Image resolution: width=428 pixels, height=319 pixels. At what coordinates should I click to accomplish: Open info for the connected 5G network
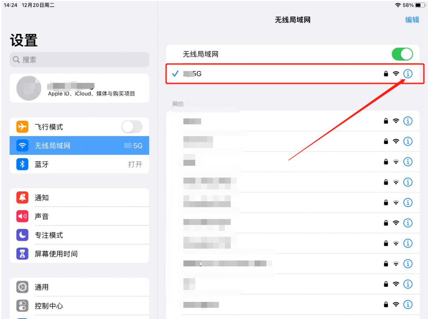408,73
